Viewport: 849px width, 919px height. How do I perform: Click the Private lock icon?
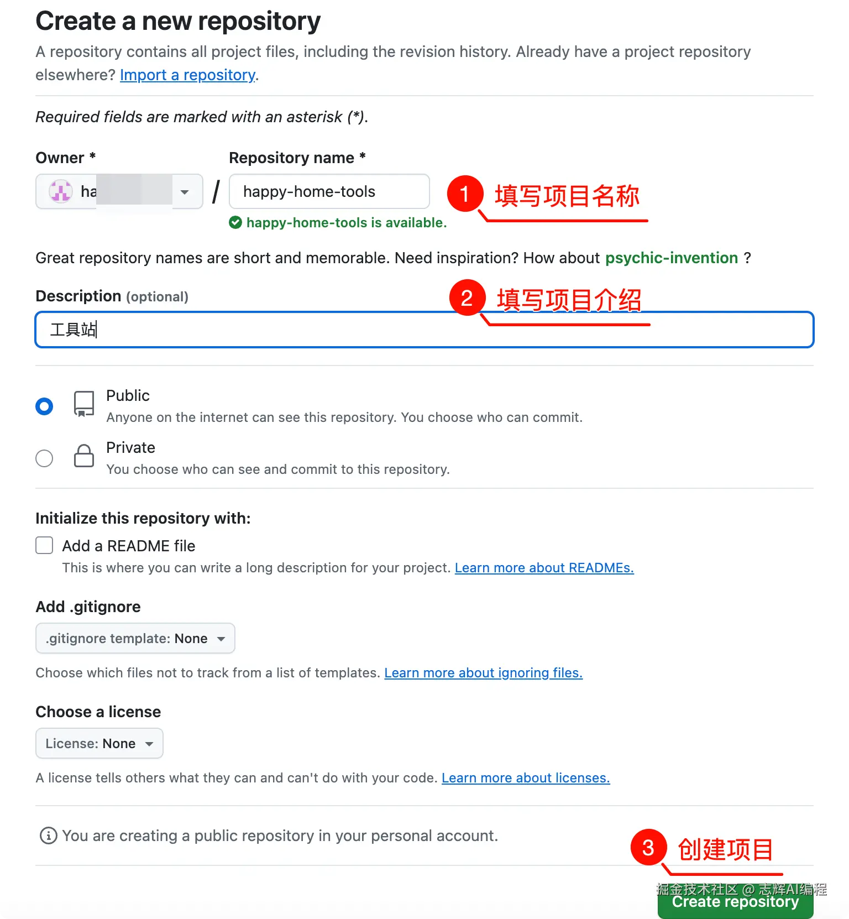coord(84,456)
